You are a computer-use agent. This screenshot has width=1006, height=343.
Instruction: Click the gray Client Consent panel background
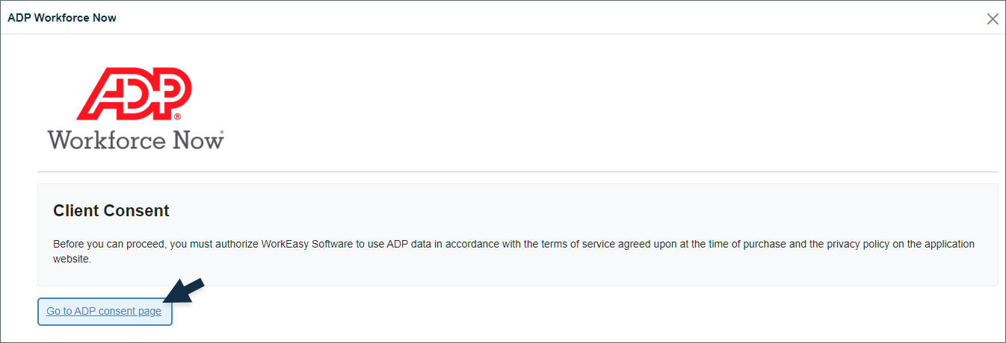(x=517, y=235)
